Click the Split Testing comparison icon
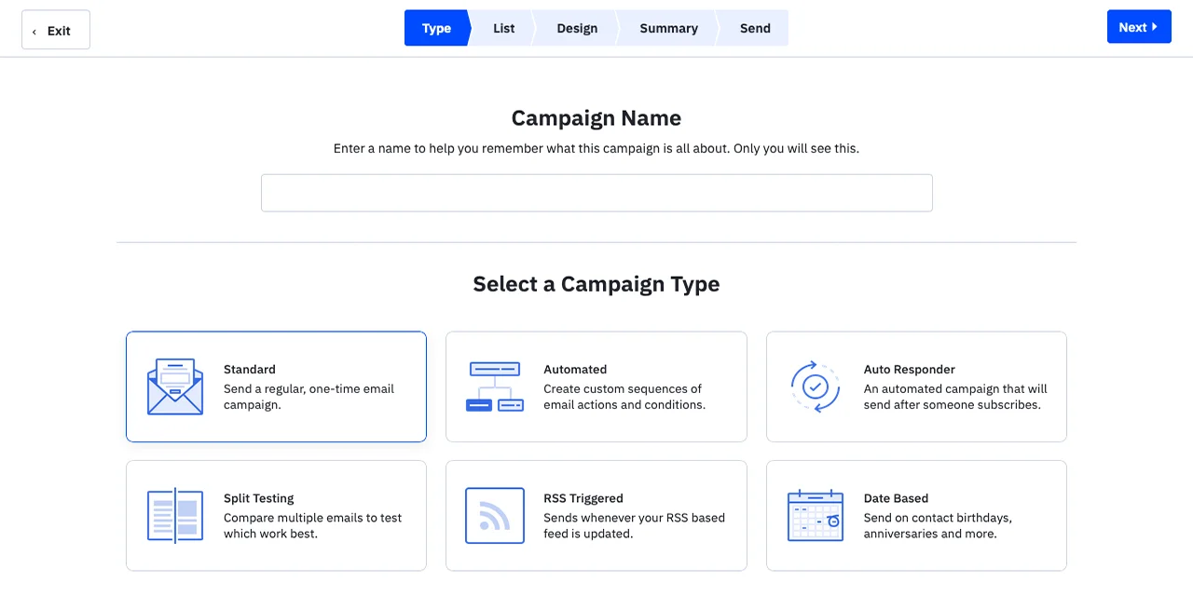This screenshot has height=596, width=1193. point(175,516)
